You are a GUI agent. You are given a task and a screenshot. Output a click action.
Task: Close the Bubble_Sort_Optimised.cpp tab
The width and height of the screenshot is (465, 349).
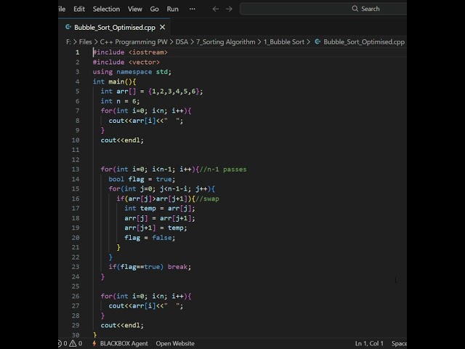pos(163,28)
